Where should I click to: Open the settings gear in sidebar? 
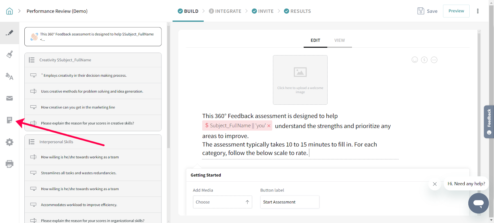click(x=10, y=142)
